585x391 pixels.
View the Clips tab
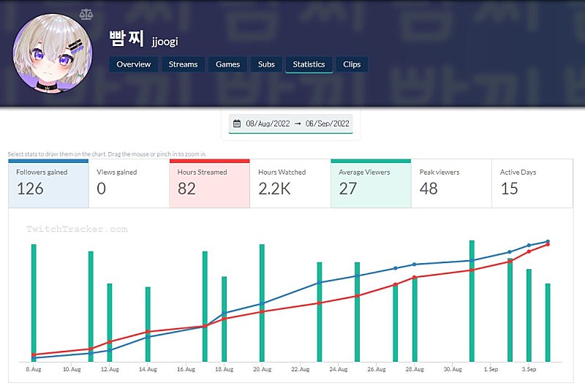pos(352,64)
